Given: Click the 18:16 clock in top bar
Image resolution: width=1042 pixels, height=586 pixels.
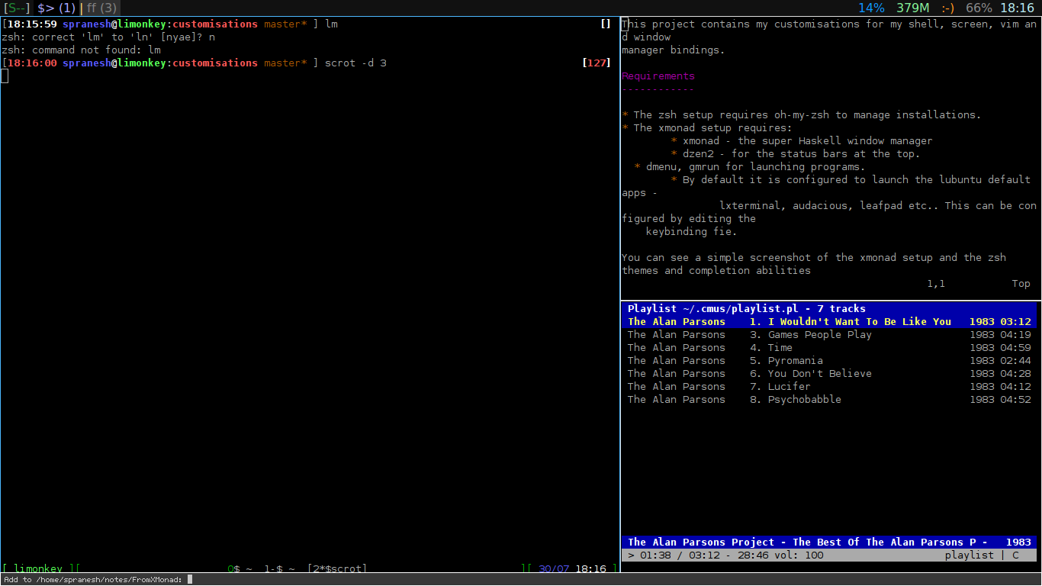Looking at the screenshot, I should [1017, 8].
